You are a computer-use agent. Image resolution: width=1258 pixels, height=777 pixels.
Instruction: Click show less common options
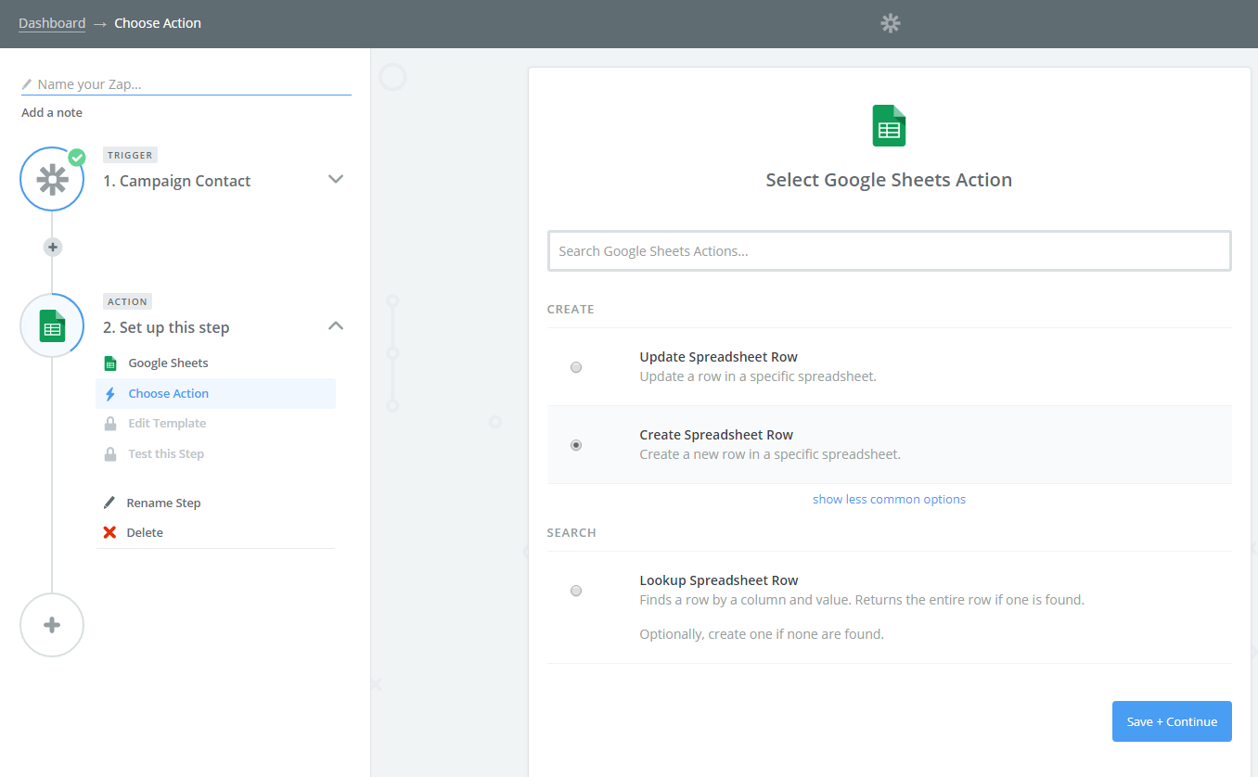(889, 499)
